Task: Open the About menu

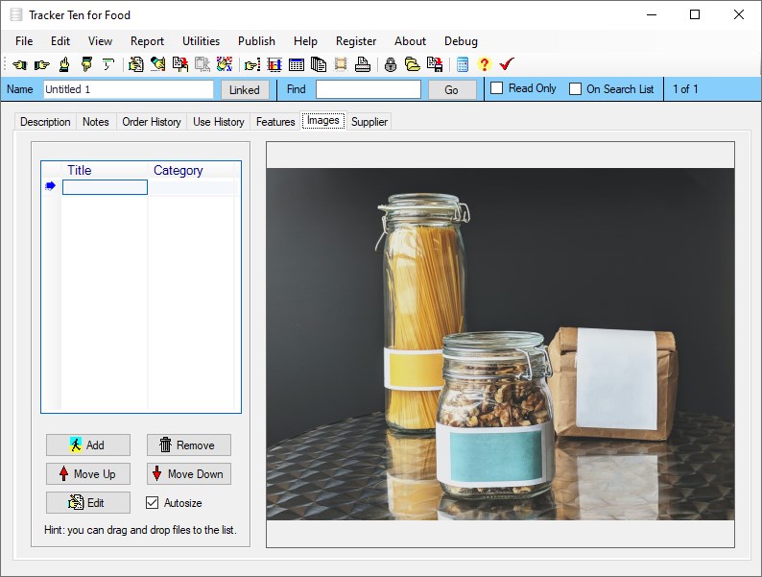Action: click(410, 41)
